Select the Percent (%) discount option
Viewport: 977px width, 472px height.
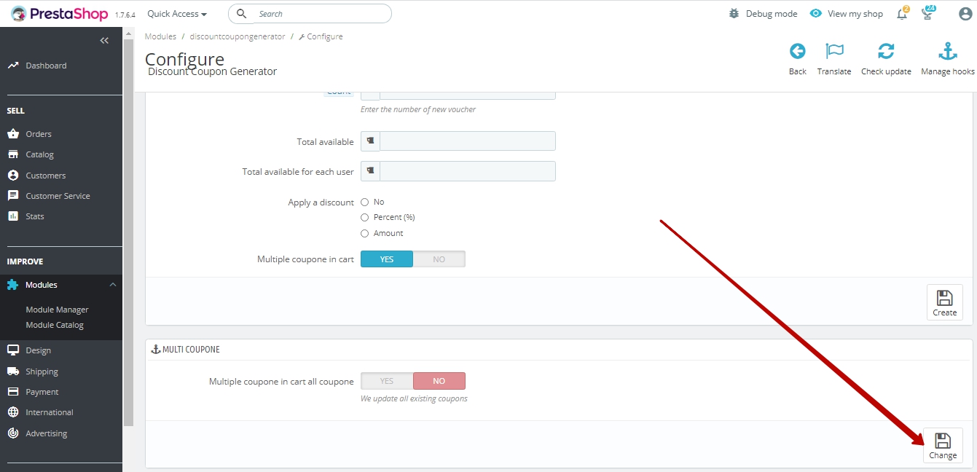(x=365, y=218)
